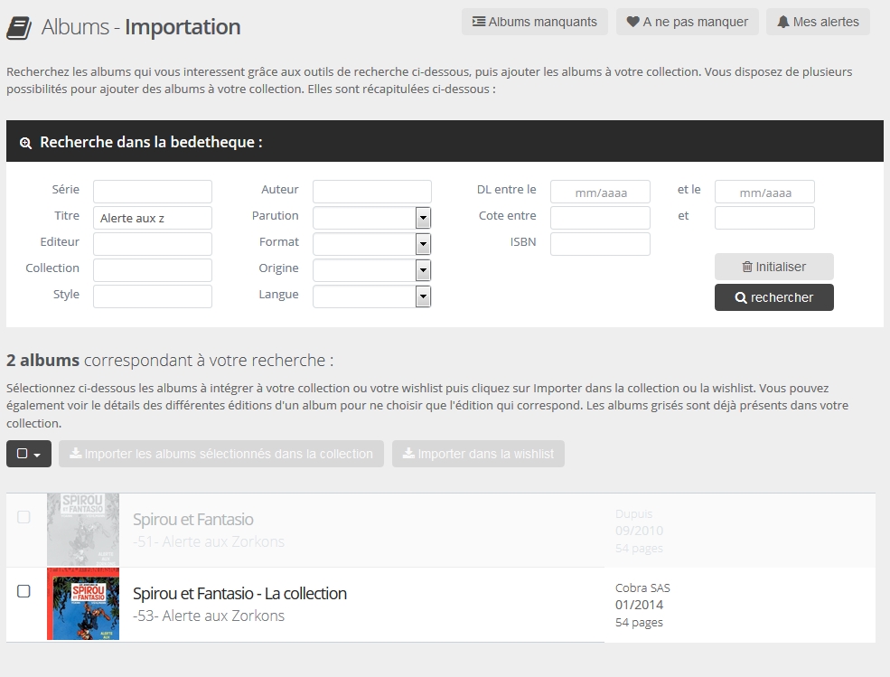Click the book icon beside Albums title

point(19,28)
